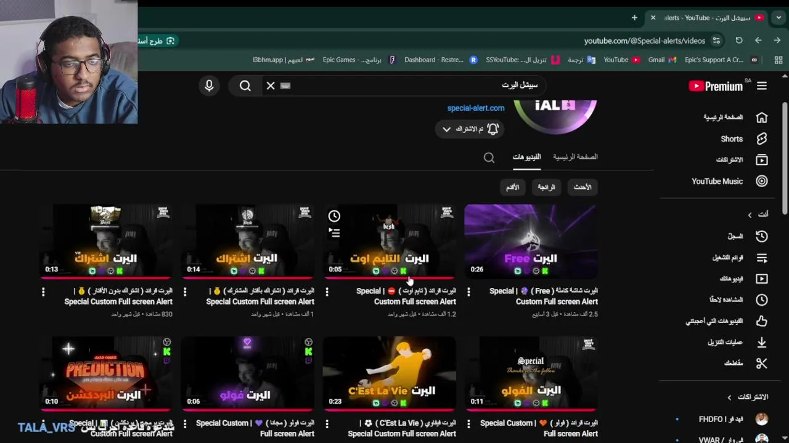Image resolution: width=789 pixels, height=443 pixels.
Task: Open the browser apps grid icon
Action: (x=779, y=60)
